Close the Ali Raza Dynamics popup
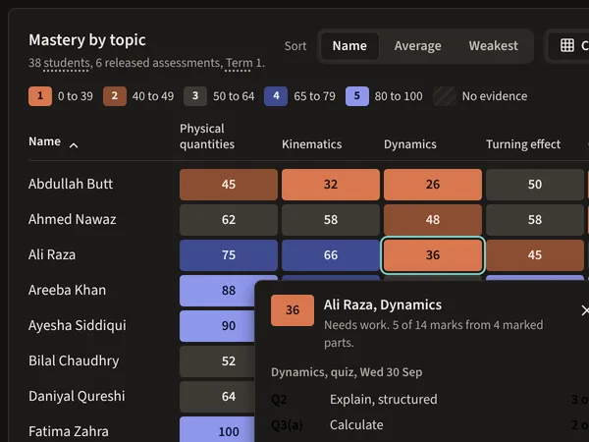The height and width of the screenshot is (442, 589). (584, 310)
